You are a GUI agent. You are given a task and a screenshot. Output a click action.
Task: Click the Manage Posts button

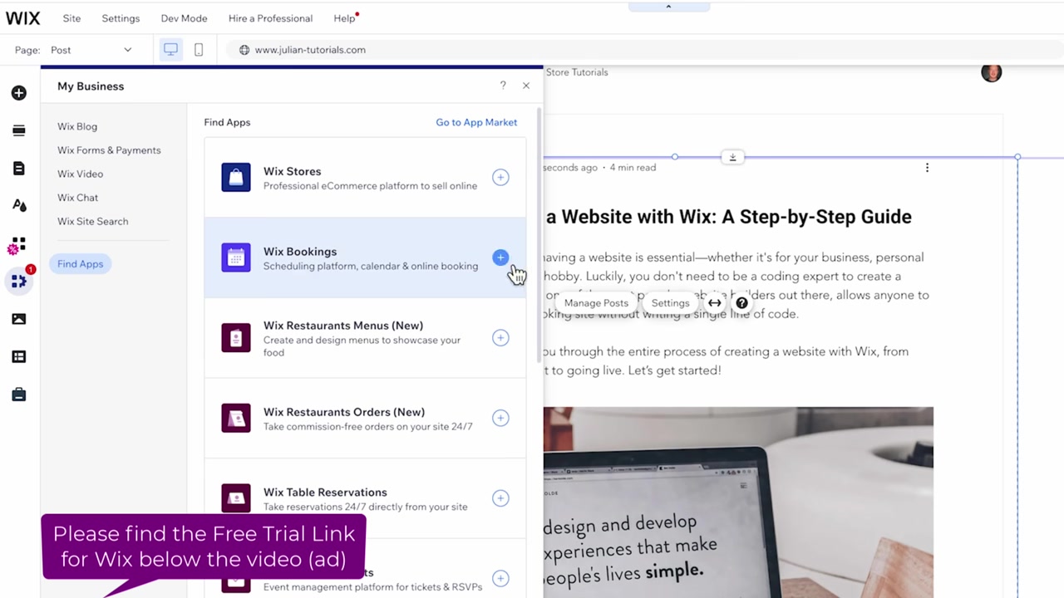[x=596, y=303]
